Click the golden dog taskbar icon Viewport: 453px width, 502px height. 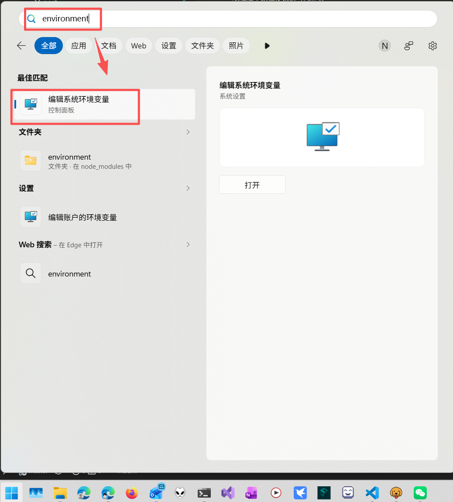(x=396, y=493)
